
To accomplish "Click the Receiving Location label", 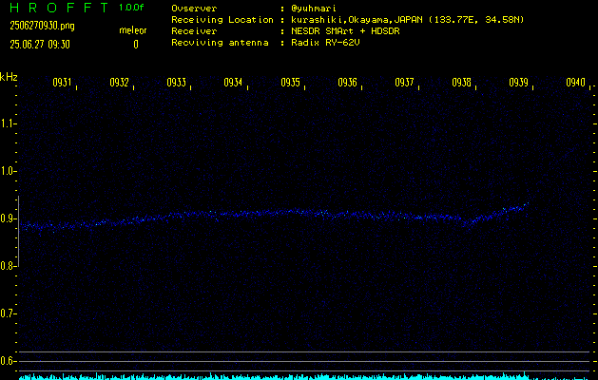I will tap(222, 19).
